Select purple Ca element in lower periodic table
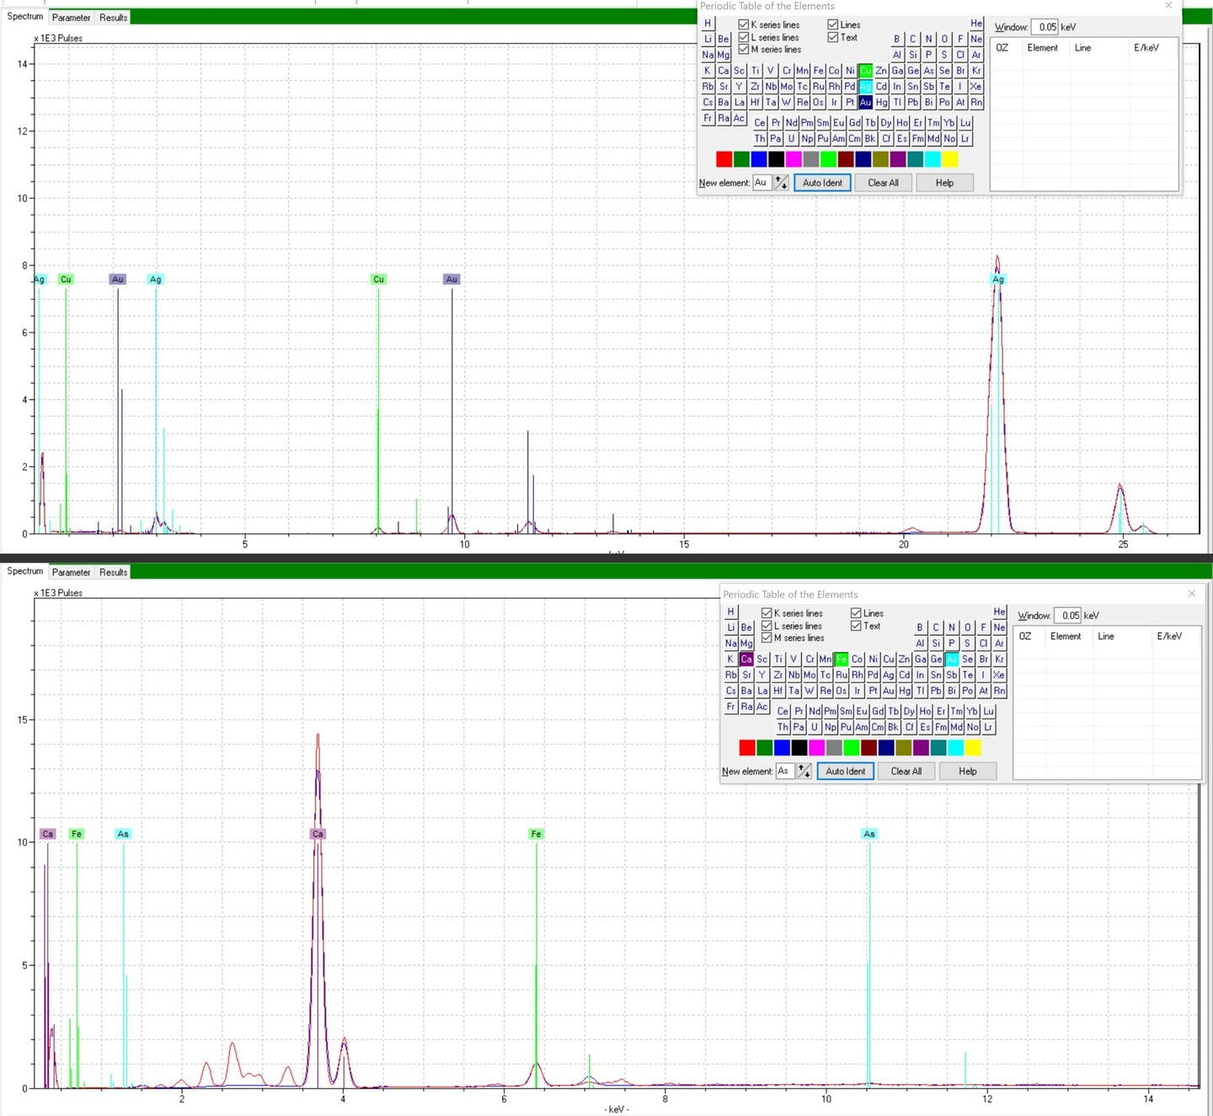 [746, 659]
